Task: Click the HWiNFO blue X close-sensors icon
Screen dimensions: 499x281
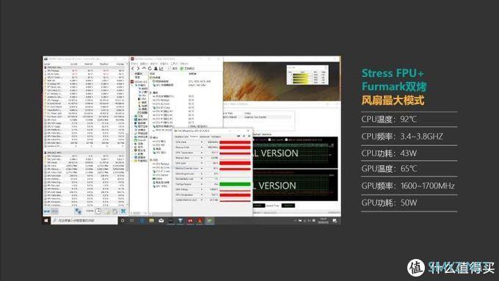Action: coord(123,211)
